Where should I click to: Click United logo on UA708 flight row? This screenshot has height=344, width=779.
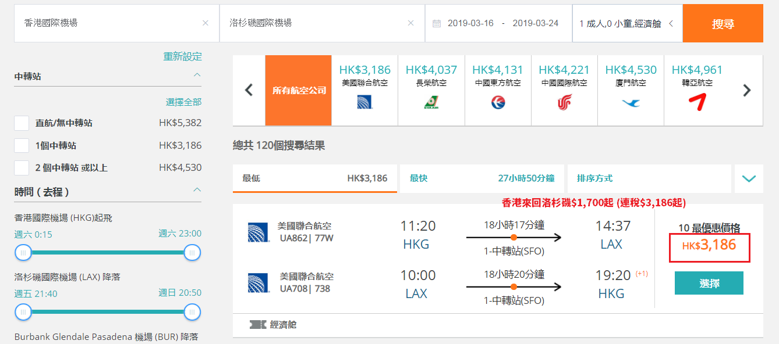pyautogui.click(x=258, y=282)
